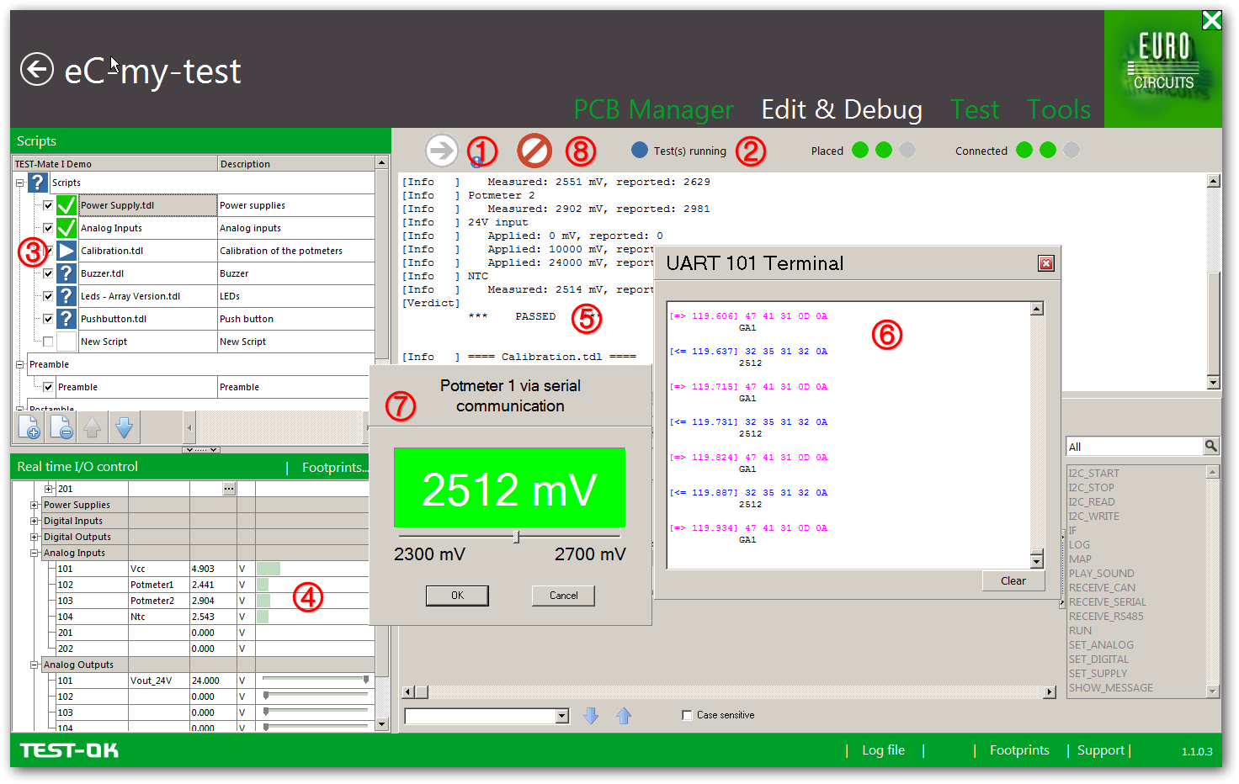Open Footprints... in the Real time I/O header

click(335, 468)
